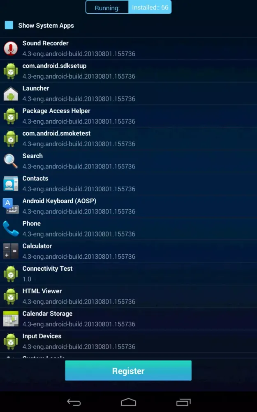
Task: Select the Launcher app name
Action: [x=36, y=88]
